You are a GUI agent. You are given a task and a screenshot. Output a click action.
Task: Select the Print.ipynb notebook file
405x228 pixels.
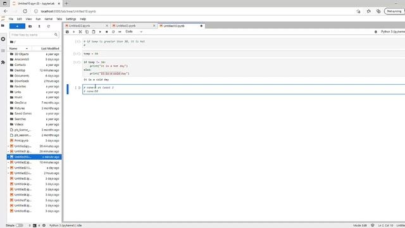34,141
